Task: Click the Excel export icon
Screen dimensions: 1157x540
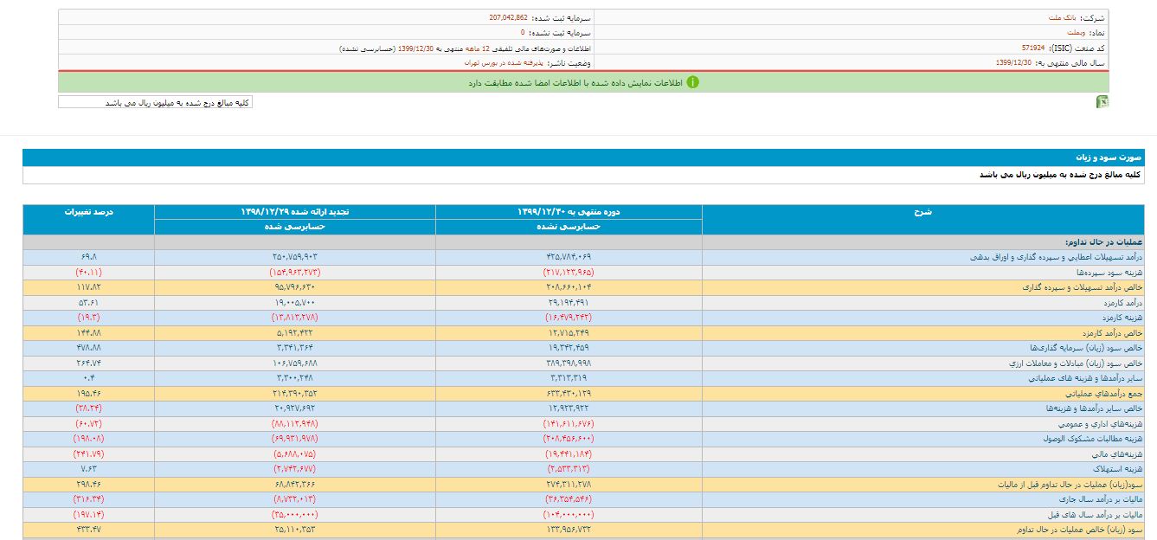Action: 1102,102
